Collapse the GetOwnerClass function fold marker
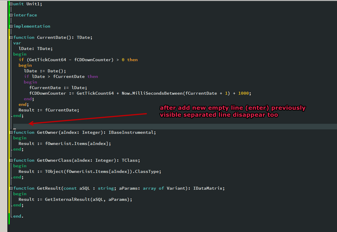Image resolution: width=337 pixels, height=232 pixels. tap(11, 161)
